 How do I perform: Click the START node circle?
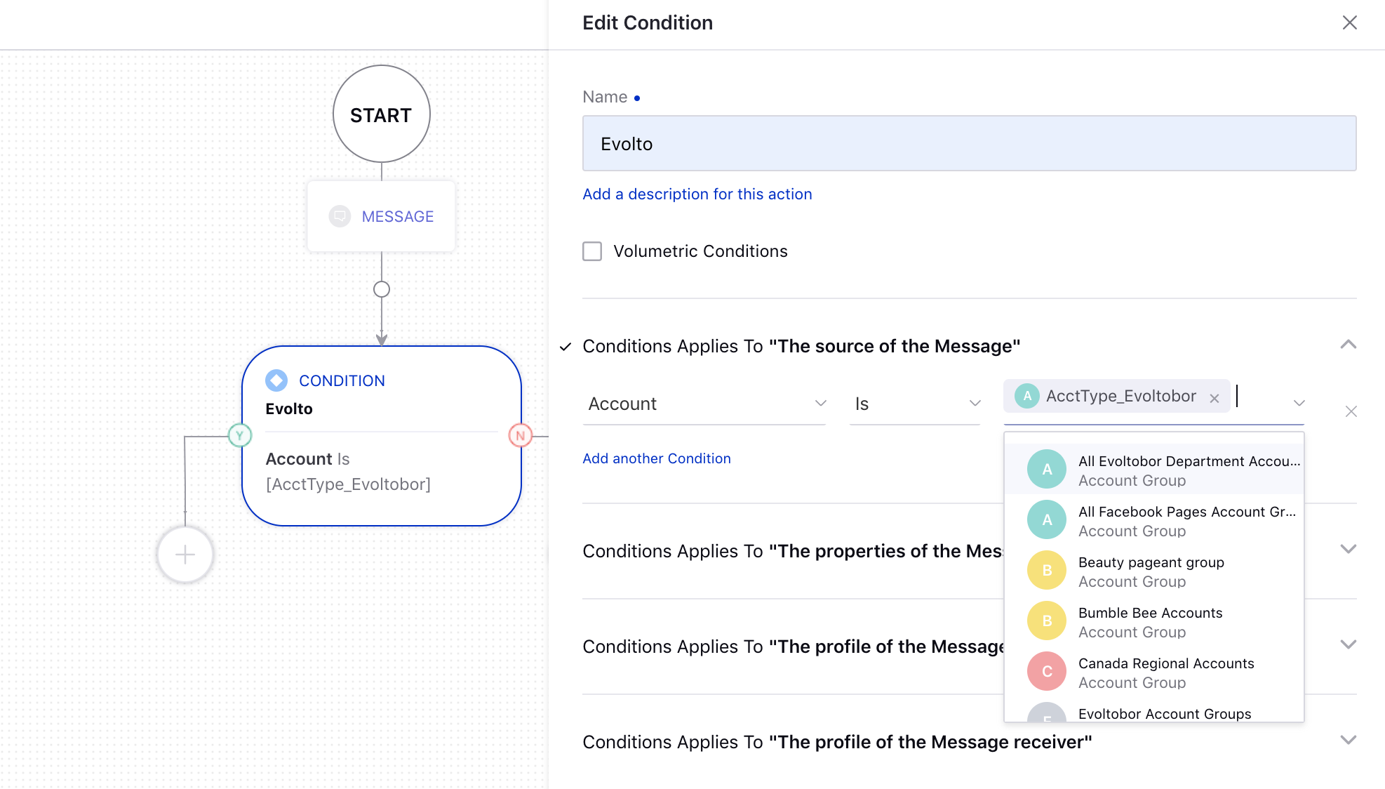(x=380, y=114)
